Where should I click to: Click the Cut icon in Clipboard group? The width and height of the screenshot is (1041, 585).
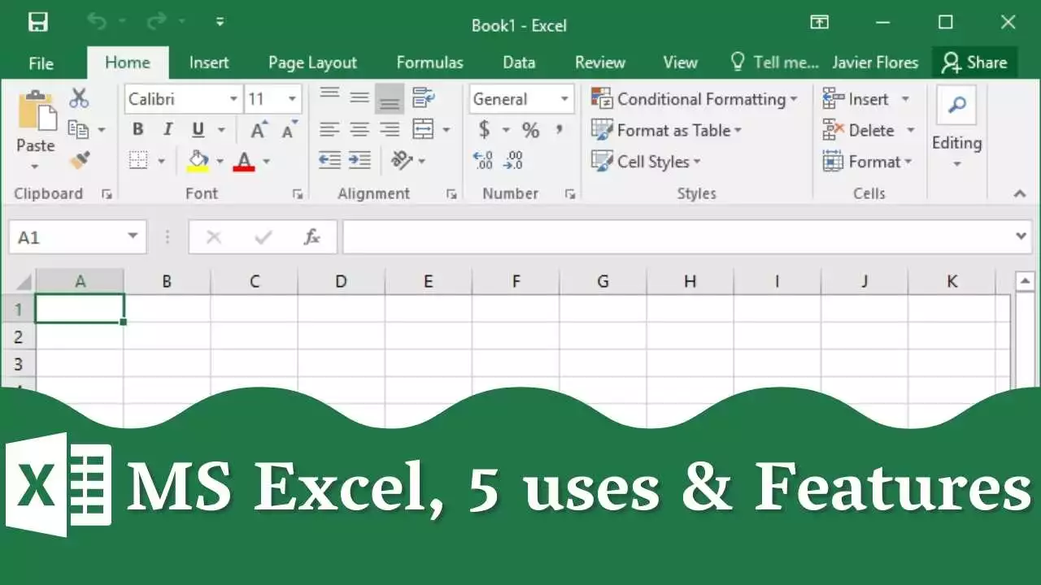(79, 97)
